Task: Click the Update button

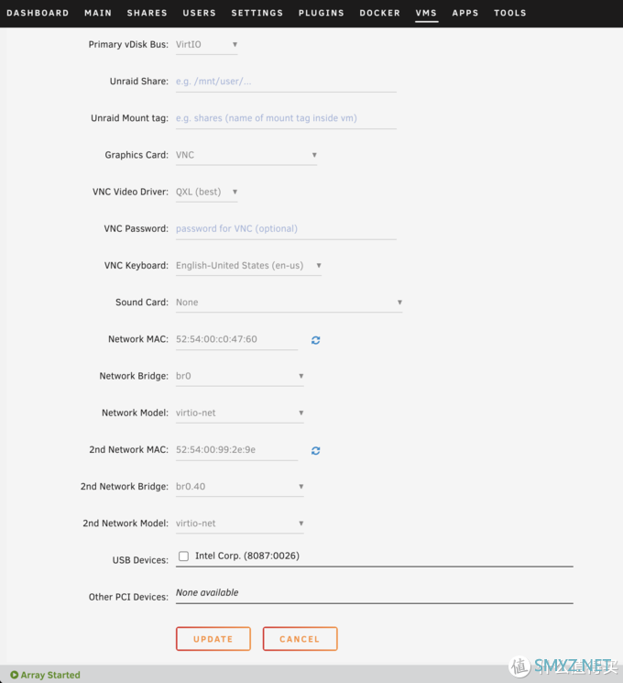Action: (x=213, y=639)
